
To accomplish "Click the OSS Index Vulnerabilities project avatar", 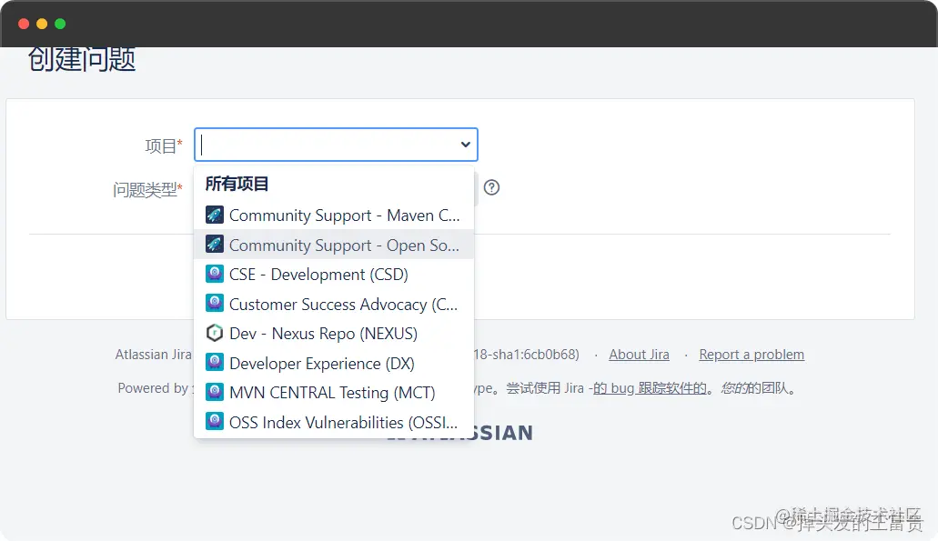I will tap(214, 422).
